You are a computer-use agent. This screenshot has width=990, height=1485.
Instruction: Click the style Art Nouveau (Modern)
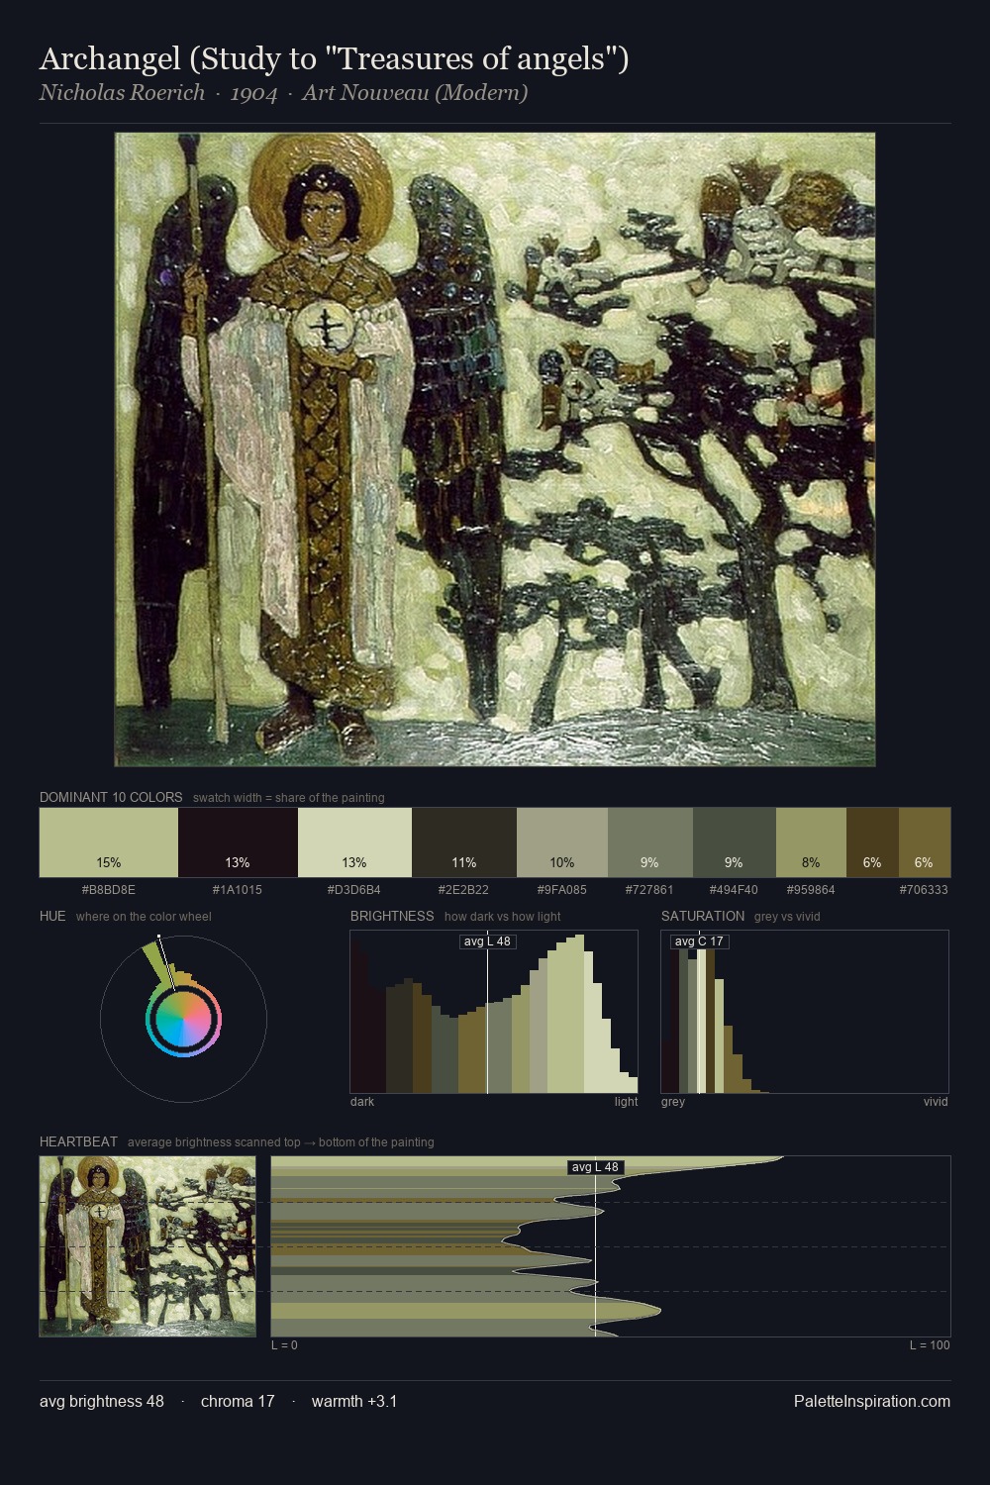pos(415,93)
